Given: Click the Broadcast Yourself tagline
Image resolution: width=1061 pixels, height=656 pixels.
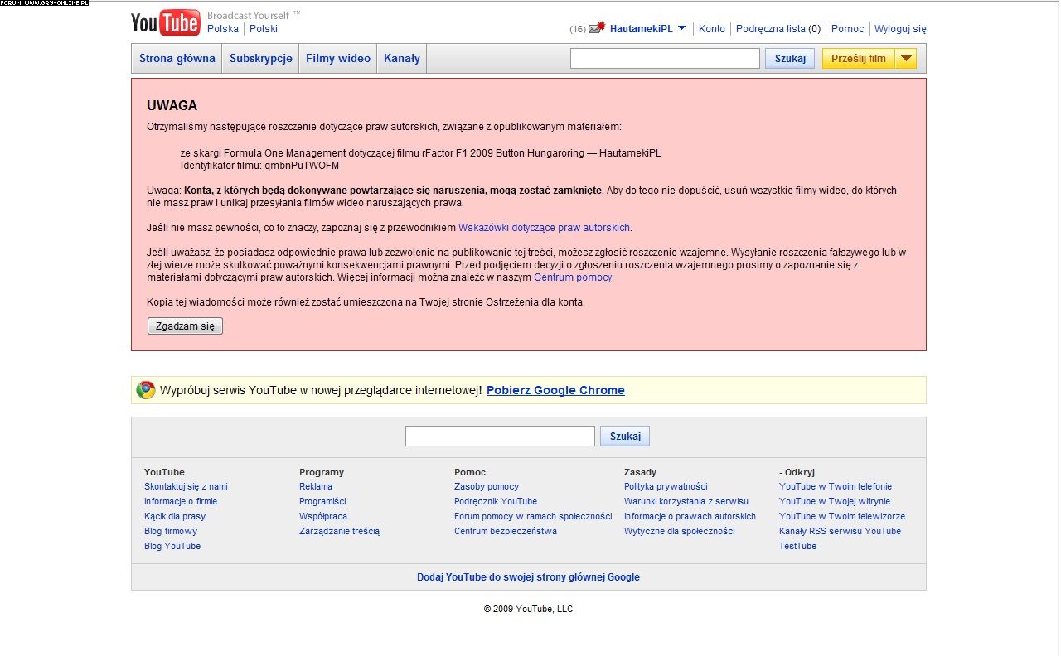Looking at the screenshot, I should tap(254, 16).
